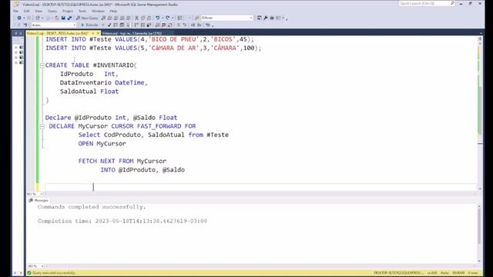The height and width of the screenshot is (277, 493).
Task: Click the 'DataInventario DateTime' column line
Action: (x=104, y=82)
